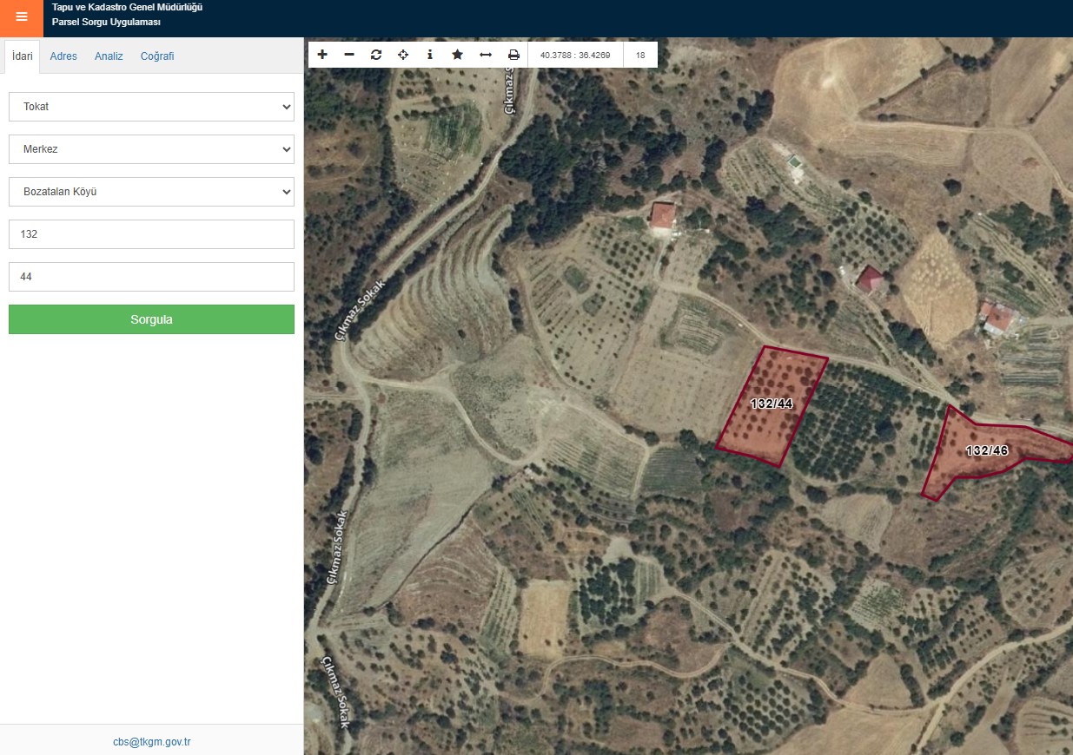1073x755 pixels.
Task: Click the cbs@tkgm.gov.tr email link
Action: [x=151, y=742]
